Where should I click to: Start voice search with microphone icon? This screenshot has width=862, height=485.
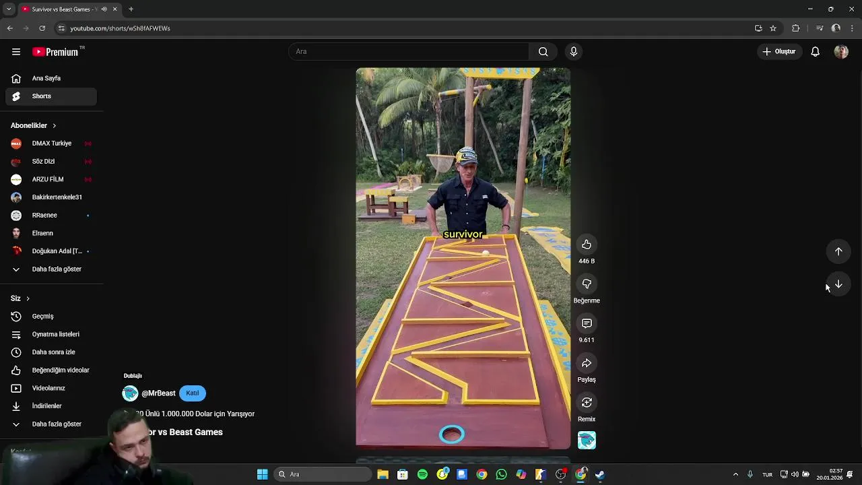tap(574, 52)
